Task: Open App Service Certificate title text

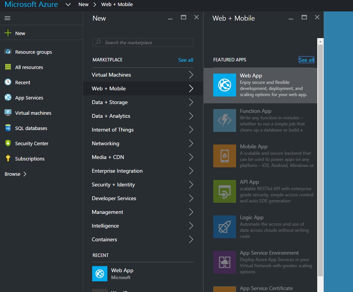Action: click(266, 288)
